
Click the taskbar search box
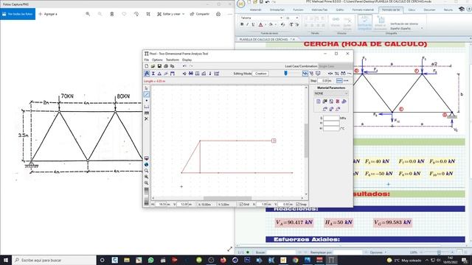54,260
